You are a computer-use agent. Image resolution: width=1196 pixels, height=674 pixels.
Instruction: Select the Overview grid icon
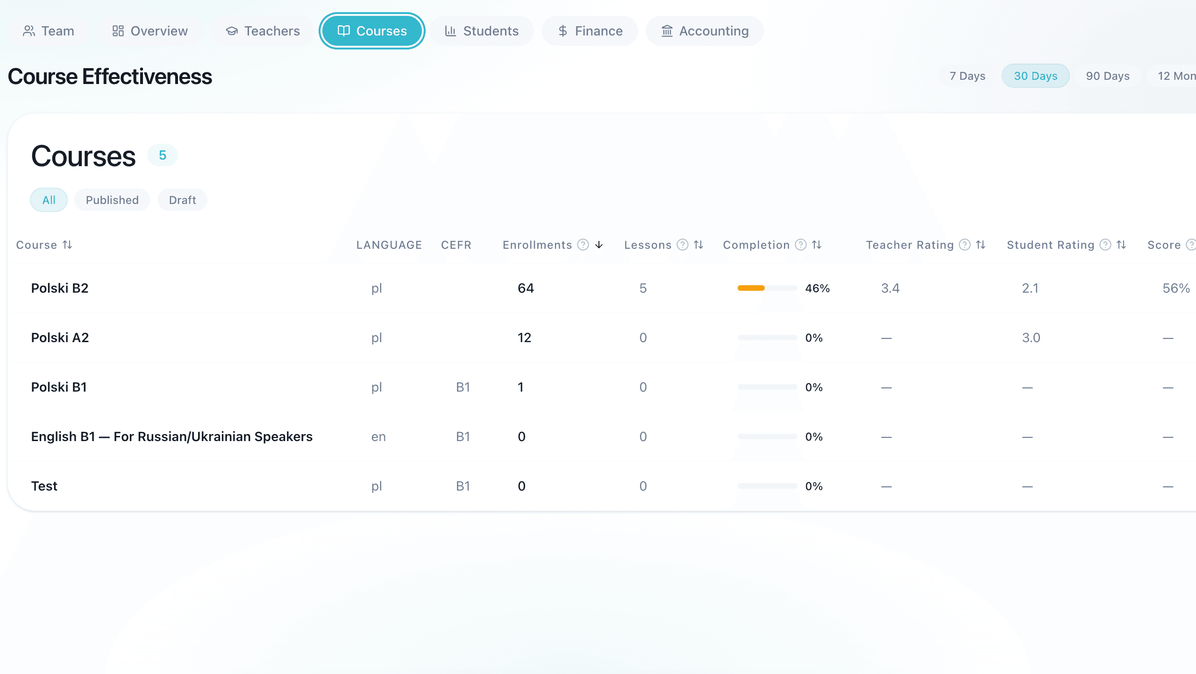[x=118, y=31]
